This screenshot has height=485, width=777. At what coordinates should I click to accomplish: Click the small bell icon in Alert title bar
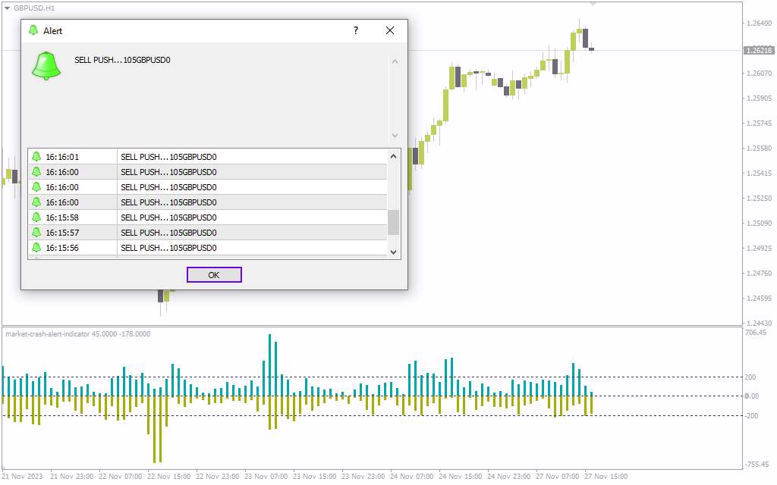pos(33,30)
